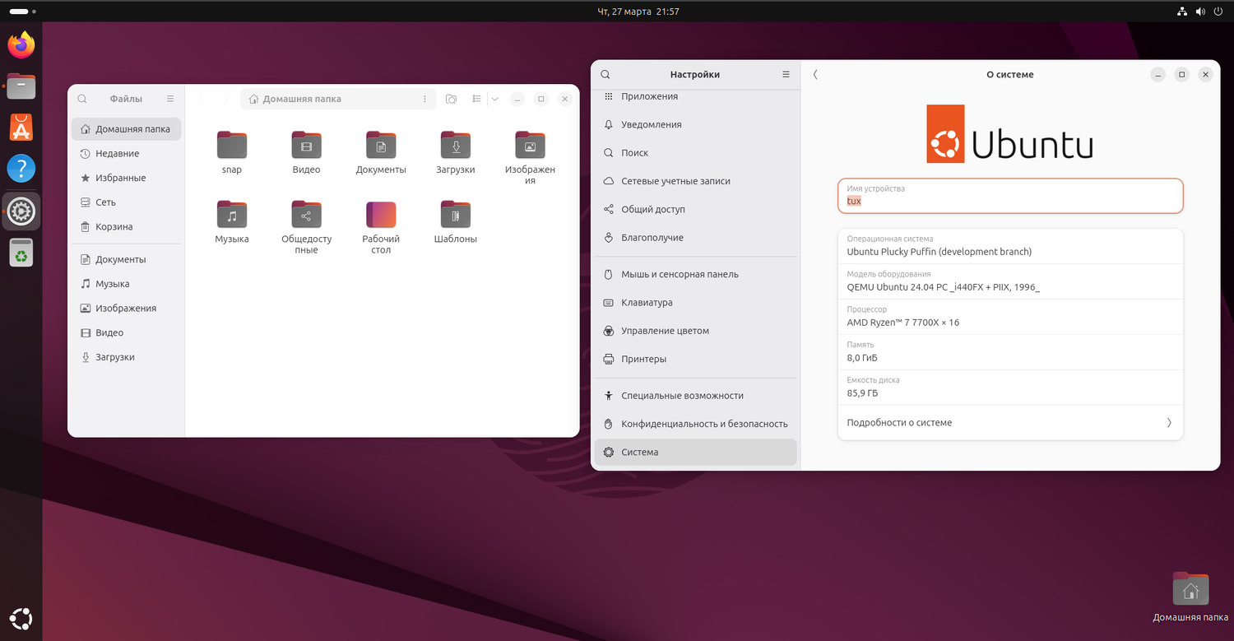
Task: Click the search icon in the Файлы window
Action: click(x=82, y=99)
